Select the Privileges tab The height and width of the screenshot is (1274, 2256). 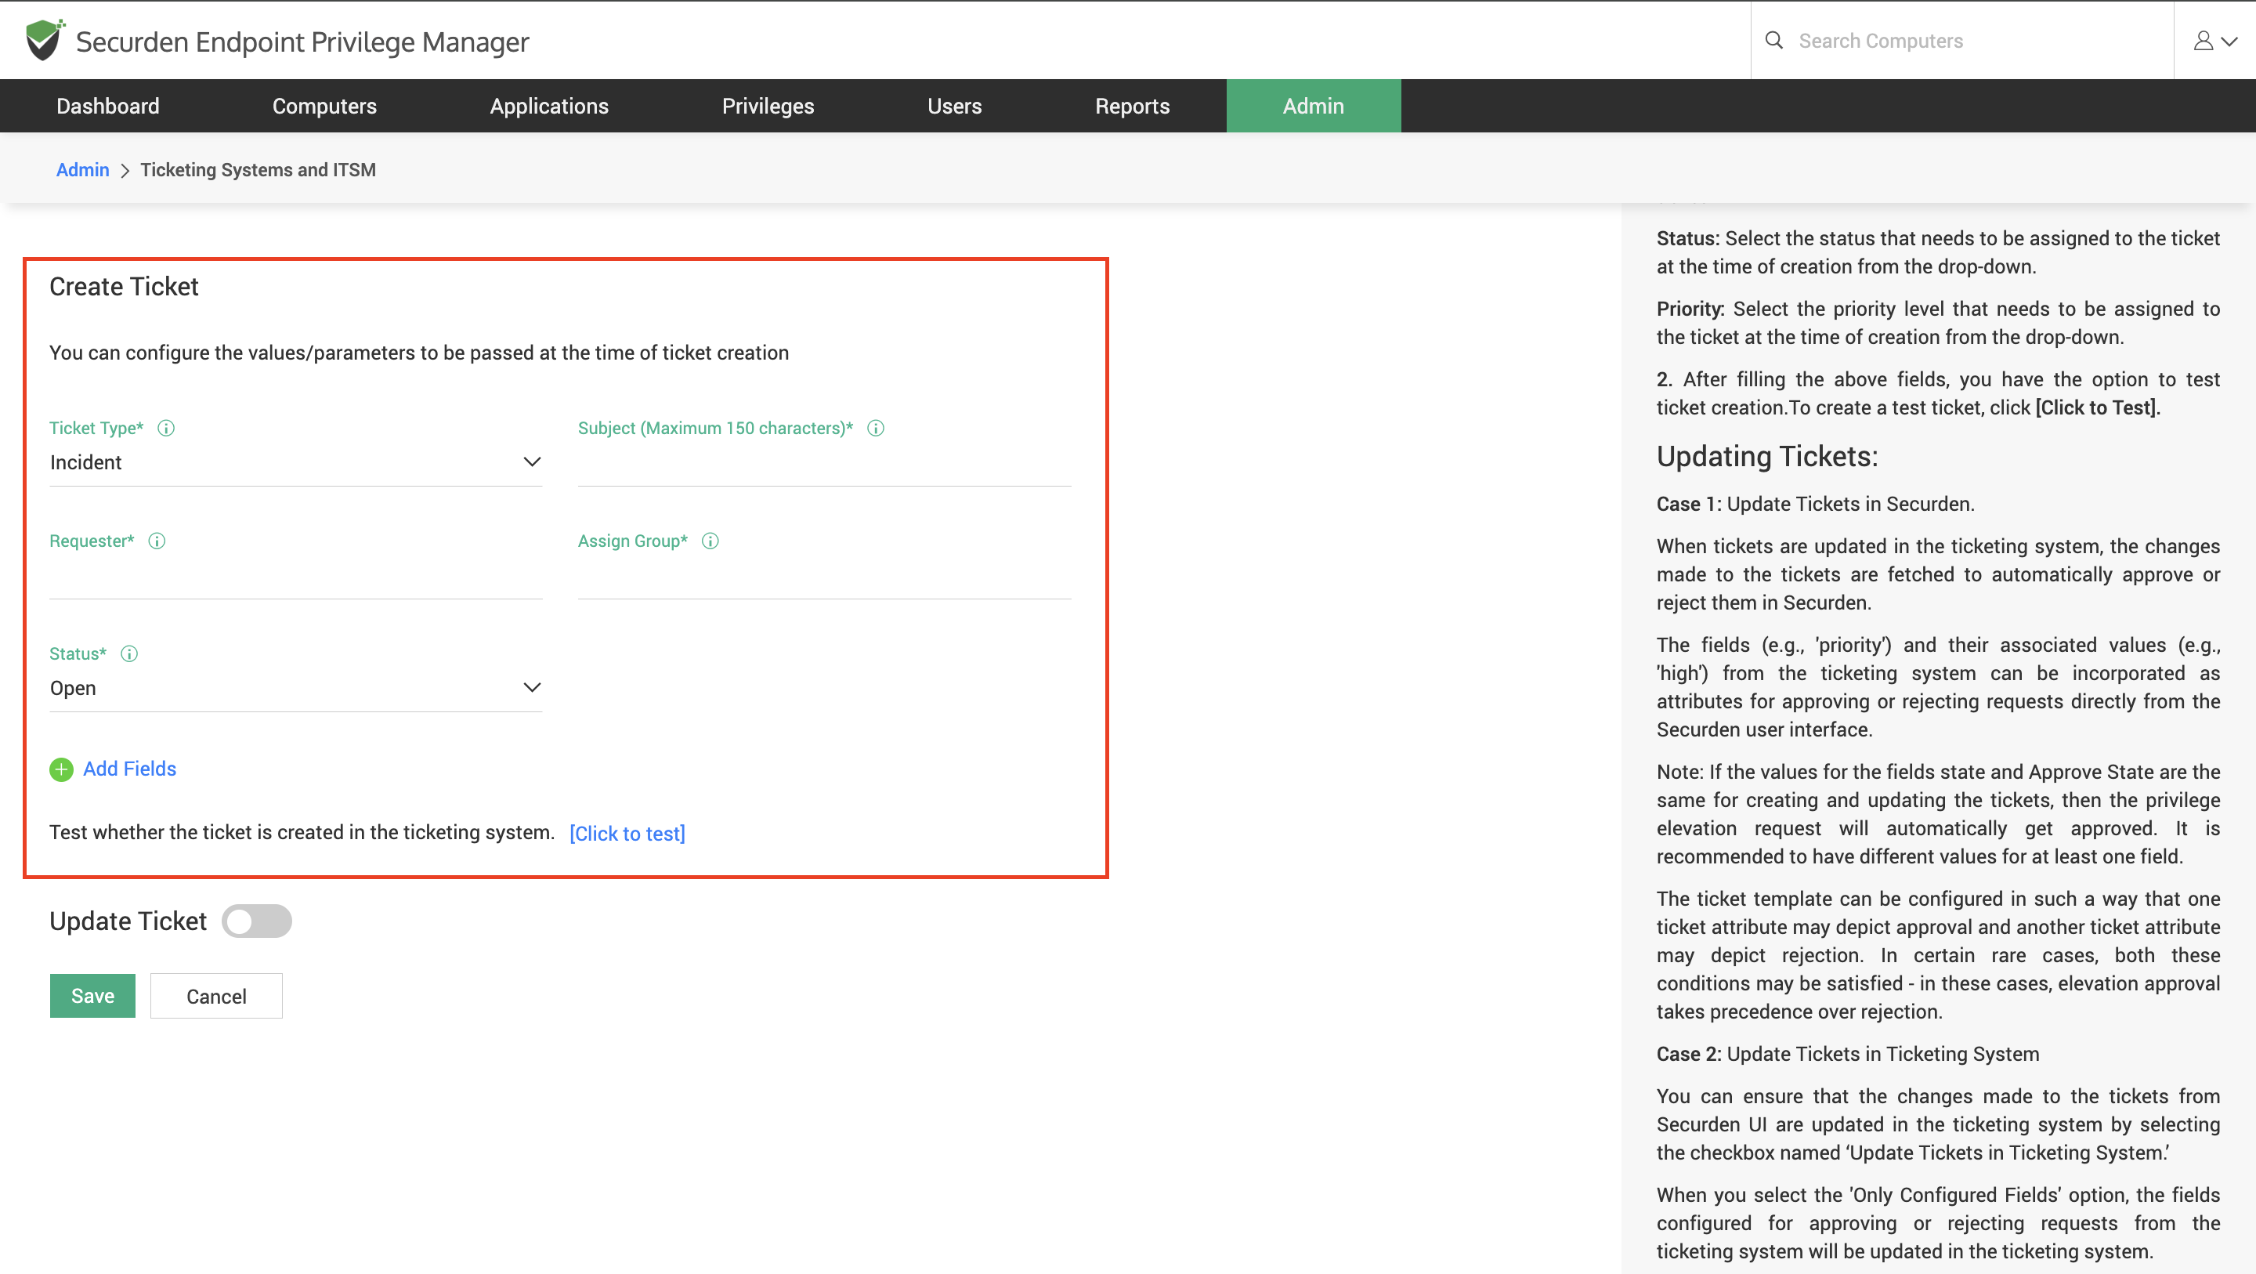[x=767, y=106]
